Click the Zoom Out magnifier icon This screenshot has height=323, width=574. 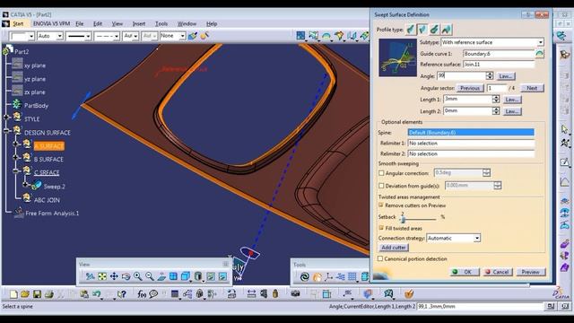(x=150, y=276)
